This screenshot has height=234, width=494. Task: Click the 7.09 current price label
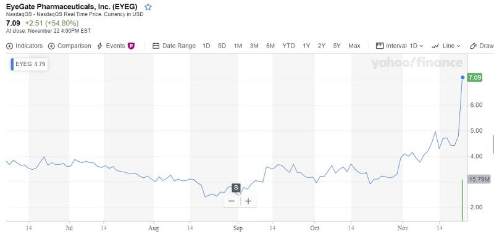point(474,77)
